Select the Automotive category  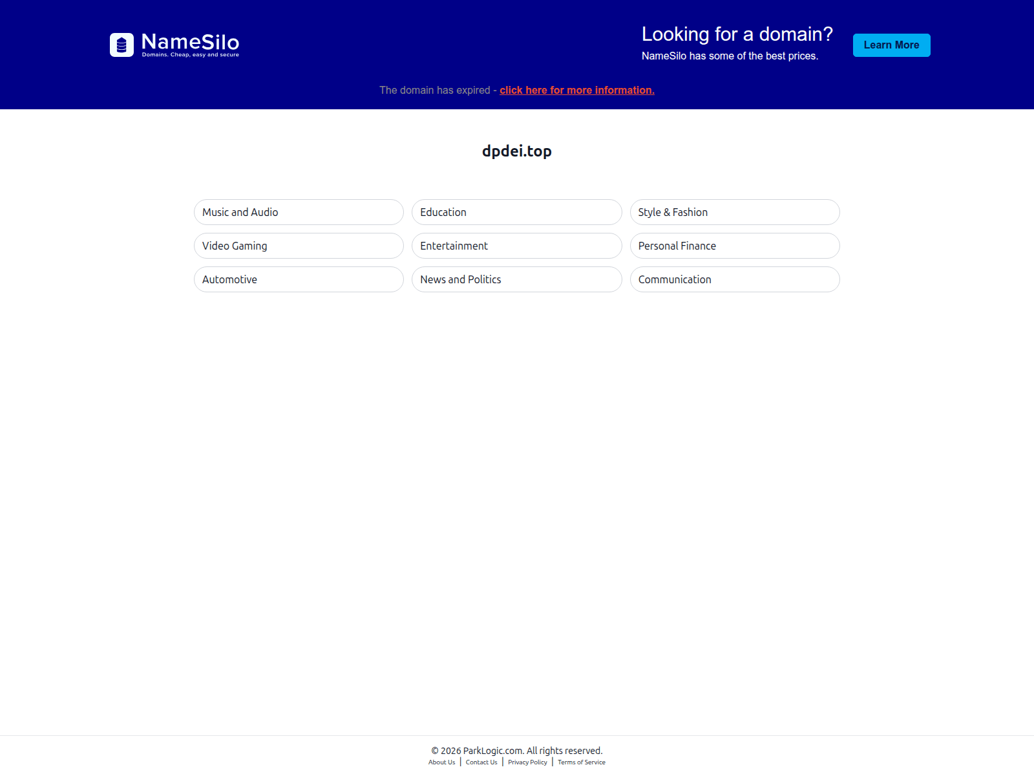pos(299,279)
